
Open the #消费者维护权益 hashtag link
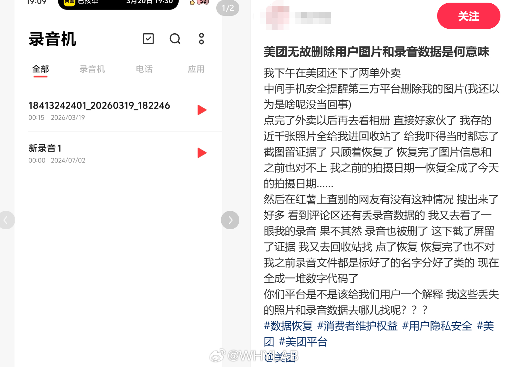click(x=357, y=326)
